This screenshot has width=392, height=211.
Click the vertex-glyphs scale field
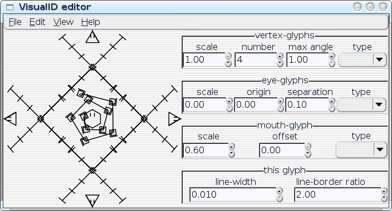point(204,60)
